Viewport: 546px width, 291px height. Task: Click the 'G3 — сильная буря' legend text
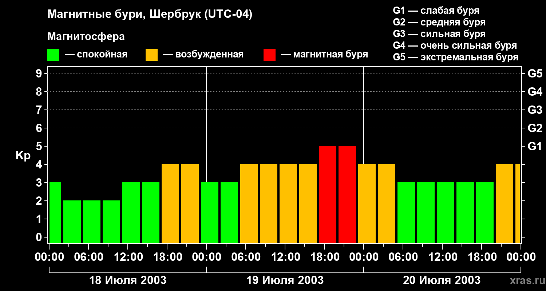click(x=439, y=34)
